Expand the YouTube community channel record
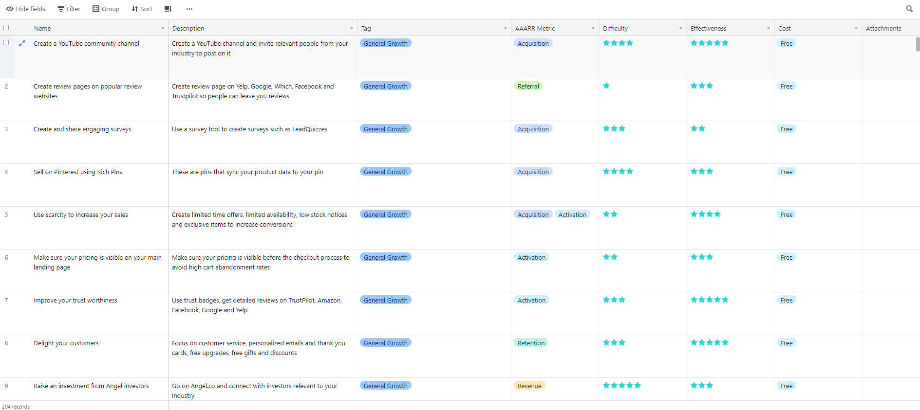This screenshot has width=920, height=410. 22,43
